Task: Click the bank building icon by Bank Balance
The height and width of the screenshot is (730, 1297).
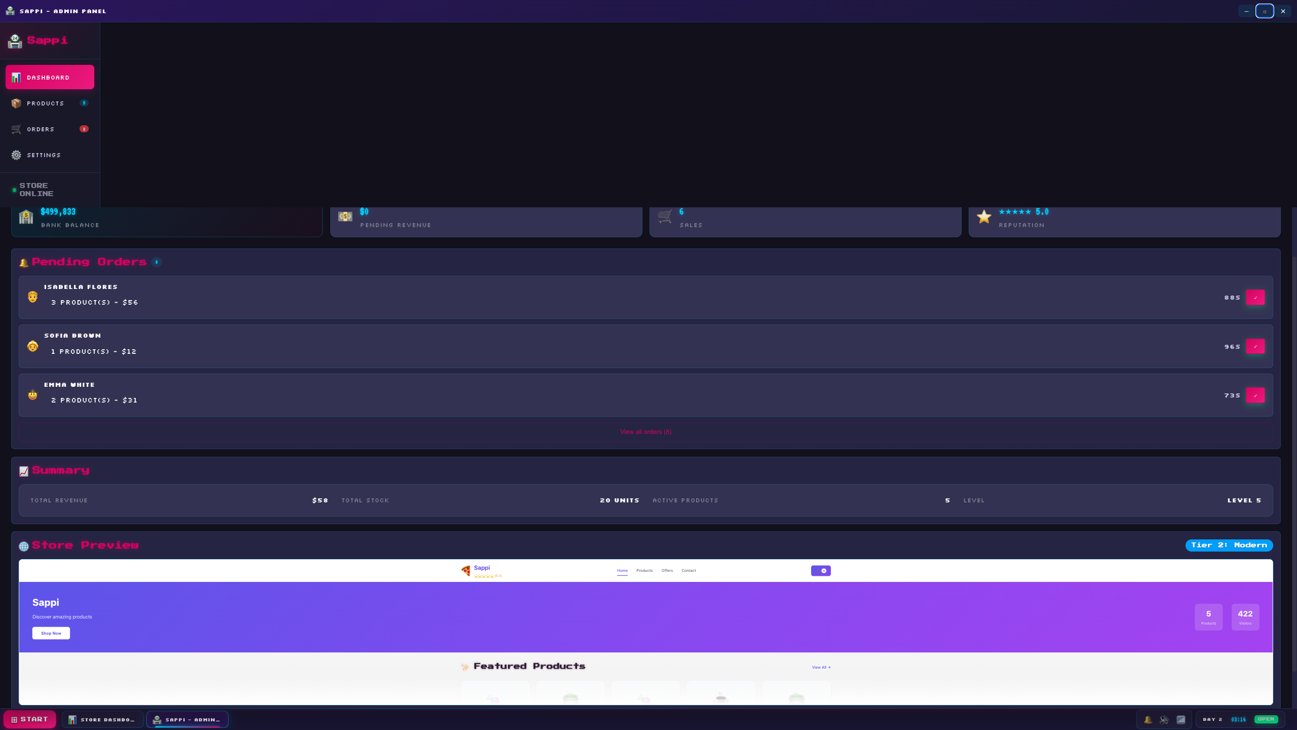Action: coord(26,217)
